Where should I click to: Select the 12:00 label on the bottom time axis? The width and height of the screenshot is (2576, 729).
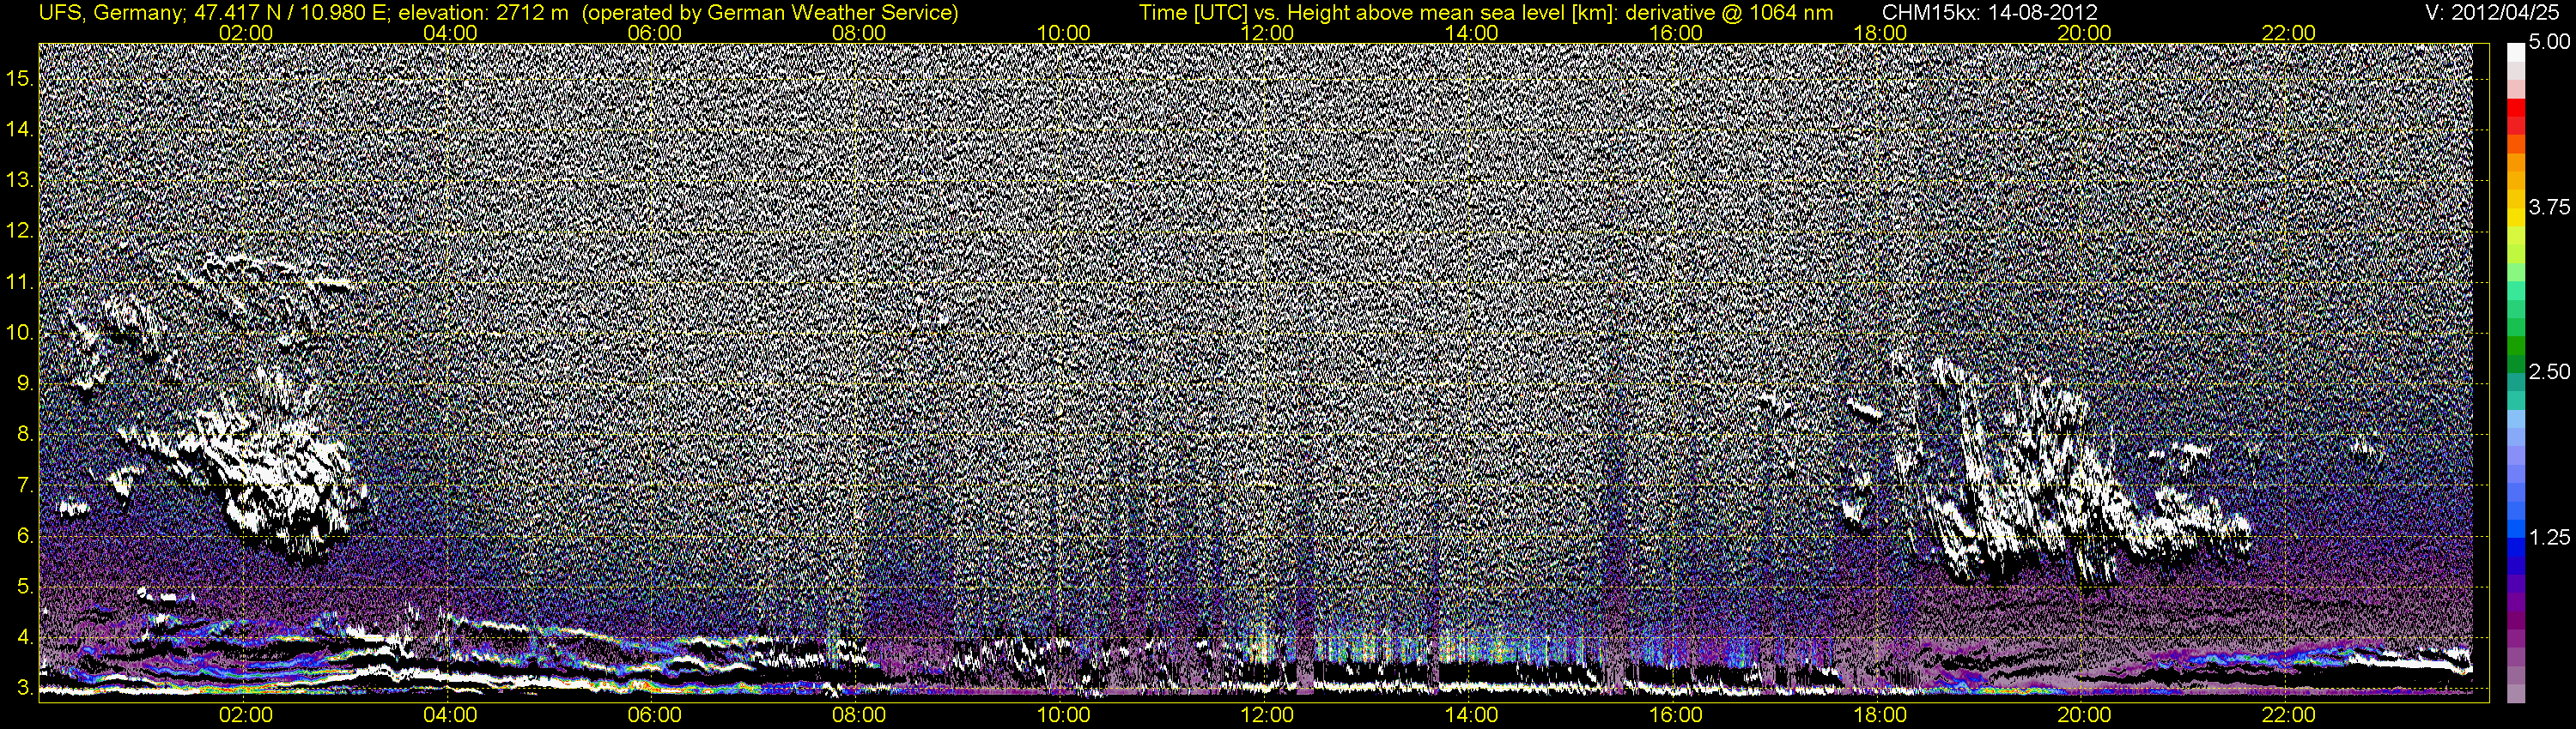1267,715
